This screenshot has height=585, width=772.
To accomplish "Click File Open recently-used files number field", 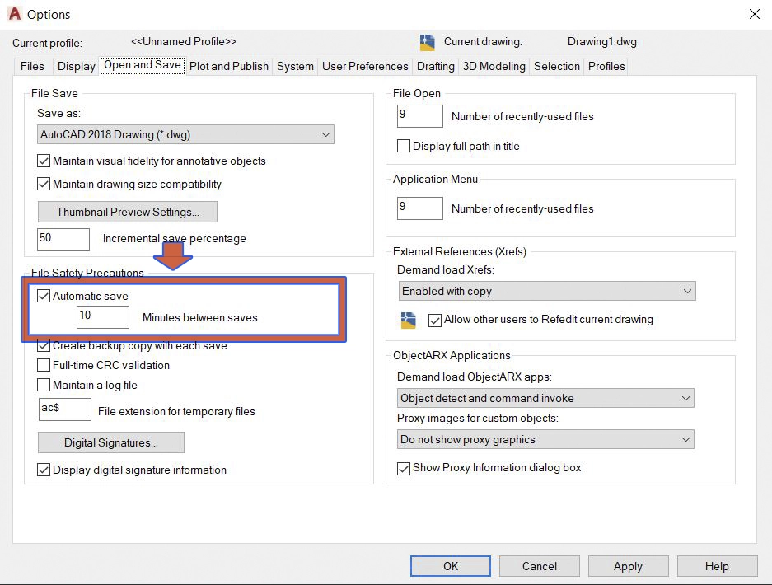I will (420, 116).
